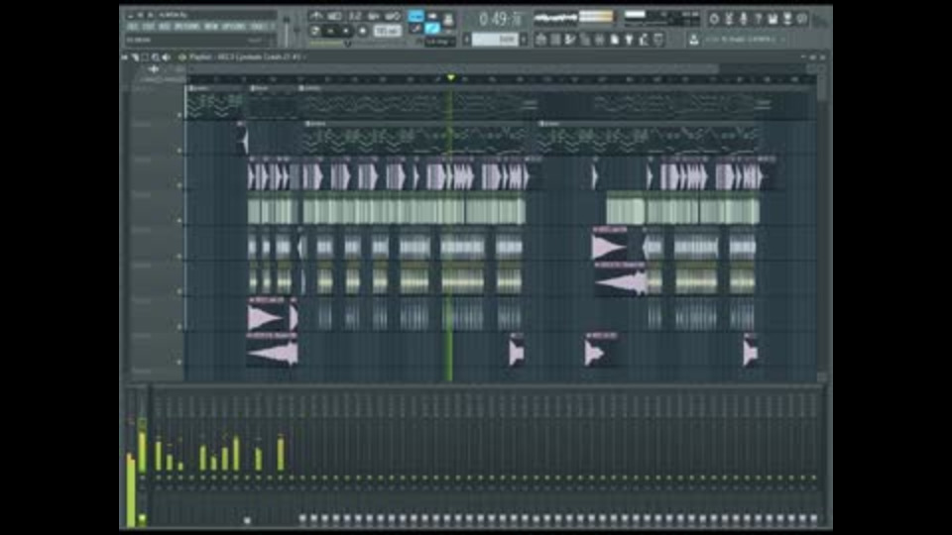Toggle recording countdown option

pos(355,16)
